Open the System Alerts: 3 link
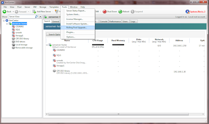The image size is (209, 124). (x=198, y=12)
